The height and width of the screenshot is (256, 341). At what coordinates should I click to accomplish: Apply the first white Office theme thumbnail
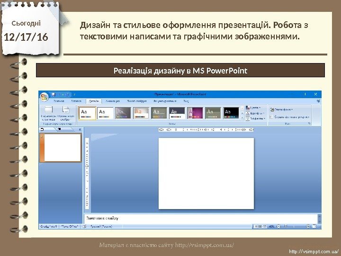[87, 113]
